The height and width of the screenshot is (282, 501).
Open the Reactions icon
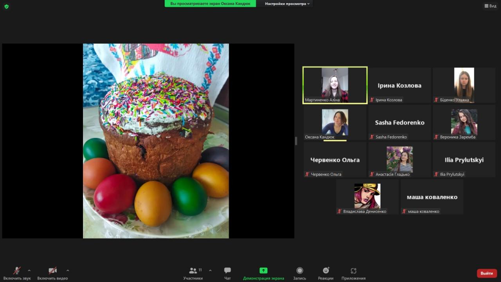pos(326,271)
